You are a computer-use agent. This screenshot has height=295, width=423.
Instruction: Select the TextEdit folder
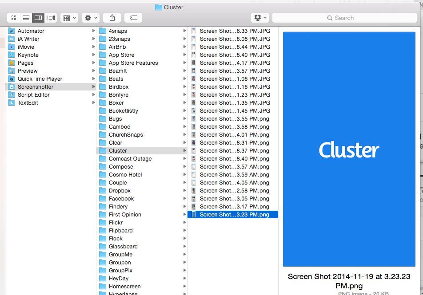tap(51, 103)
